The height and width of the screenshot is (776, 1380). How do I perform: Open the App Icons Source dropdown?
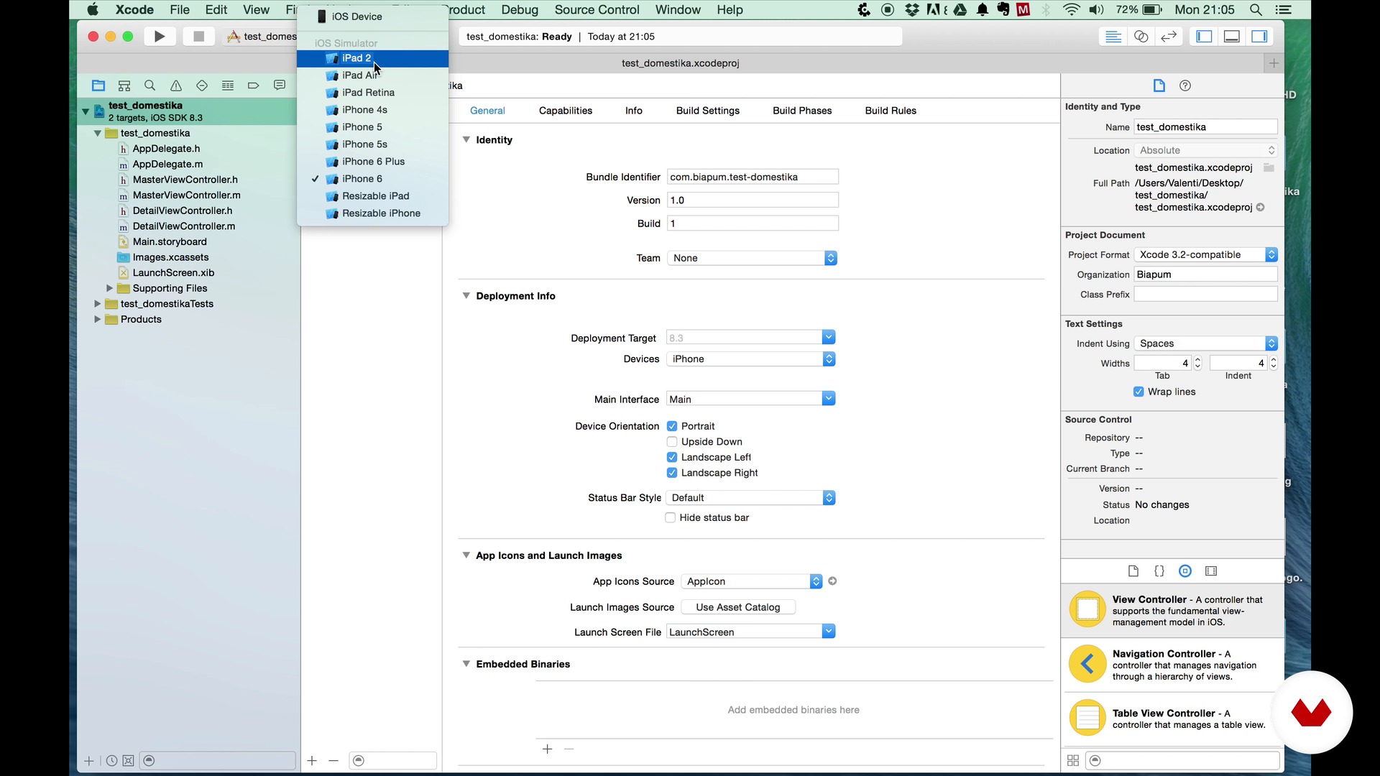752,581
